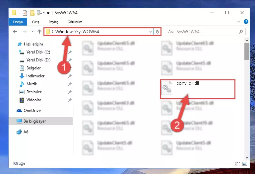Image resolution: width=255 pixels, height=174 pixels.
Task: Select Hızlı erişim in navigation pane
Action: click(x=33, y=44)
